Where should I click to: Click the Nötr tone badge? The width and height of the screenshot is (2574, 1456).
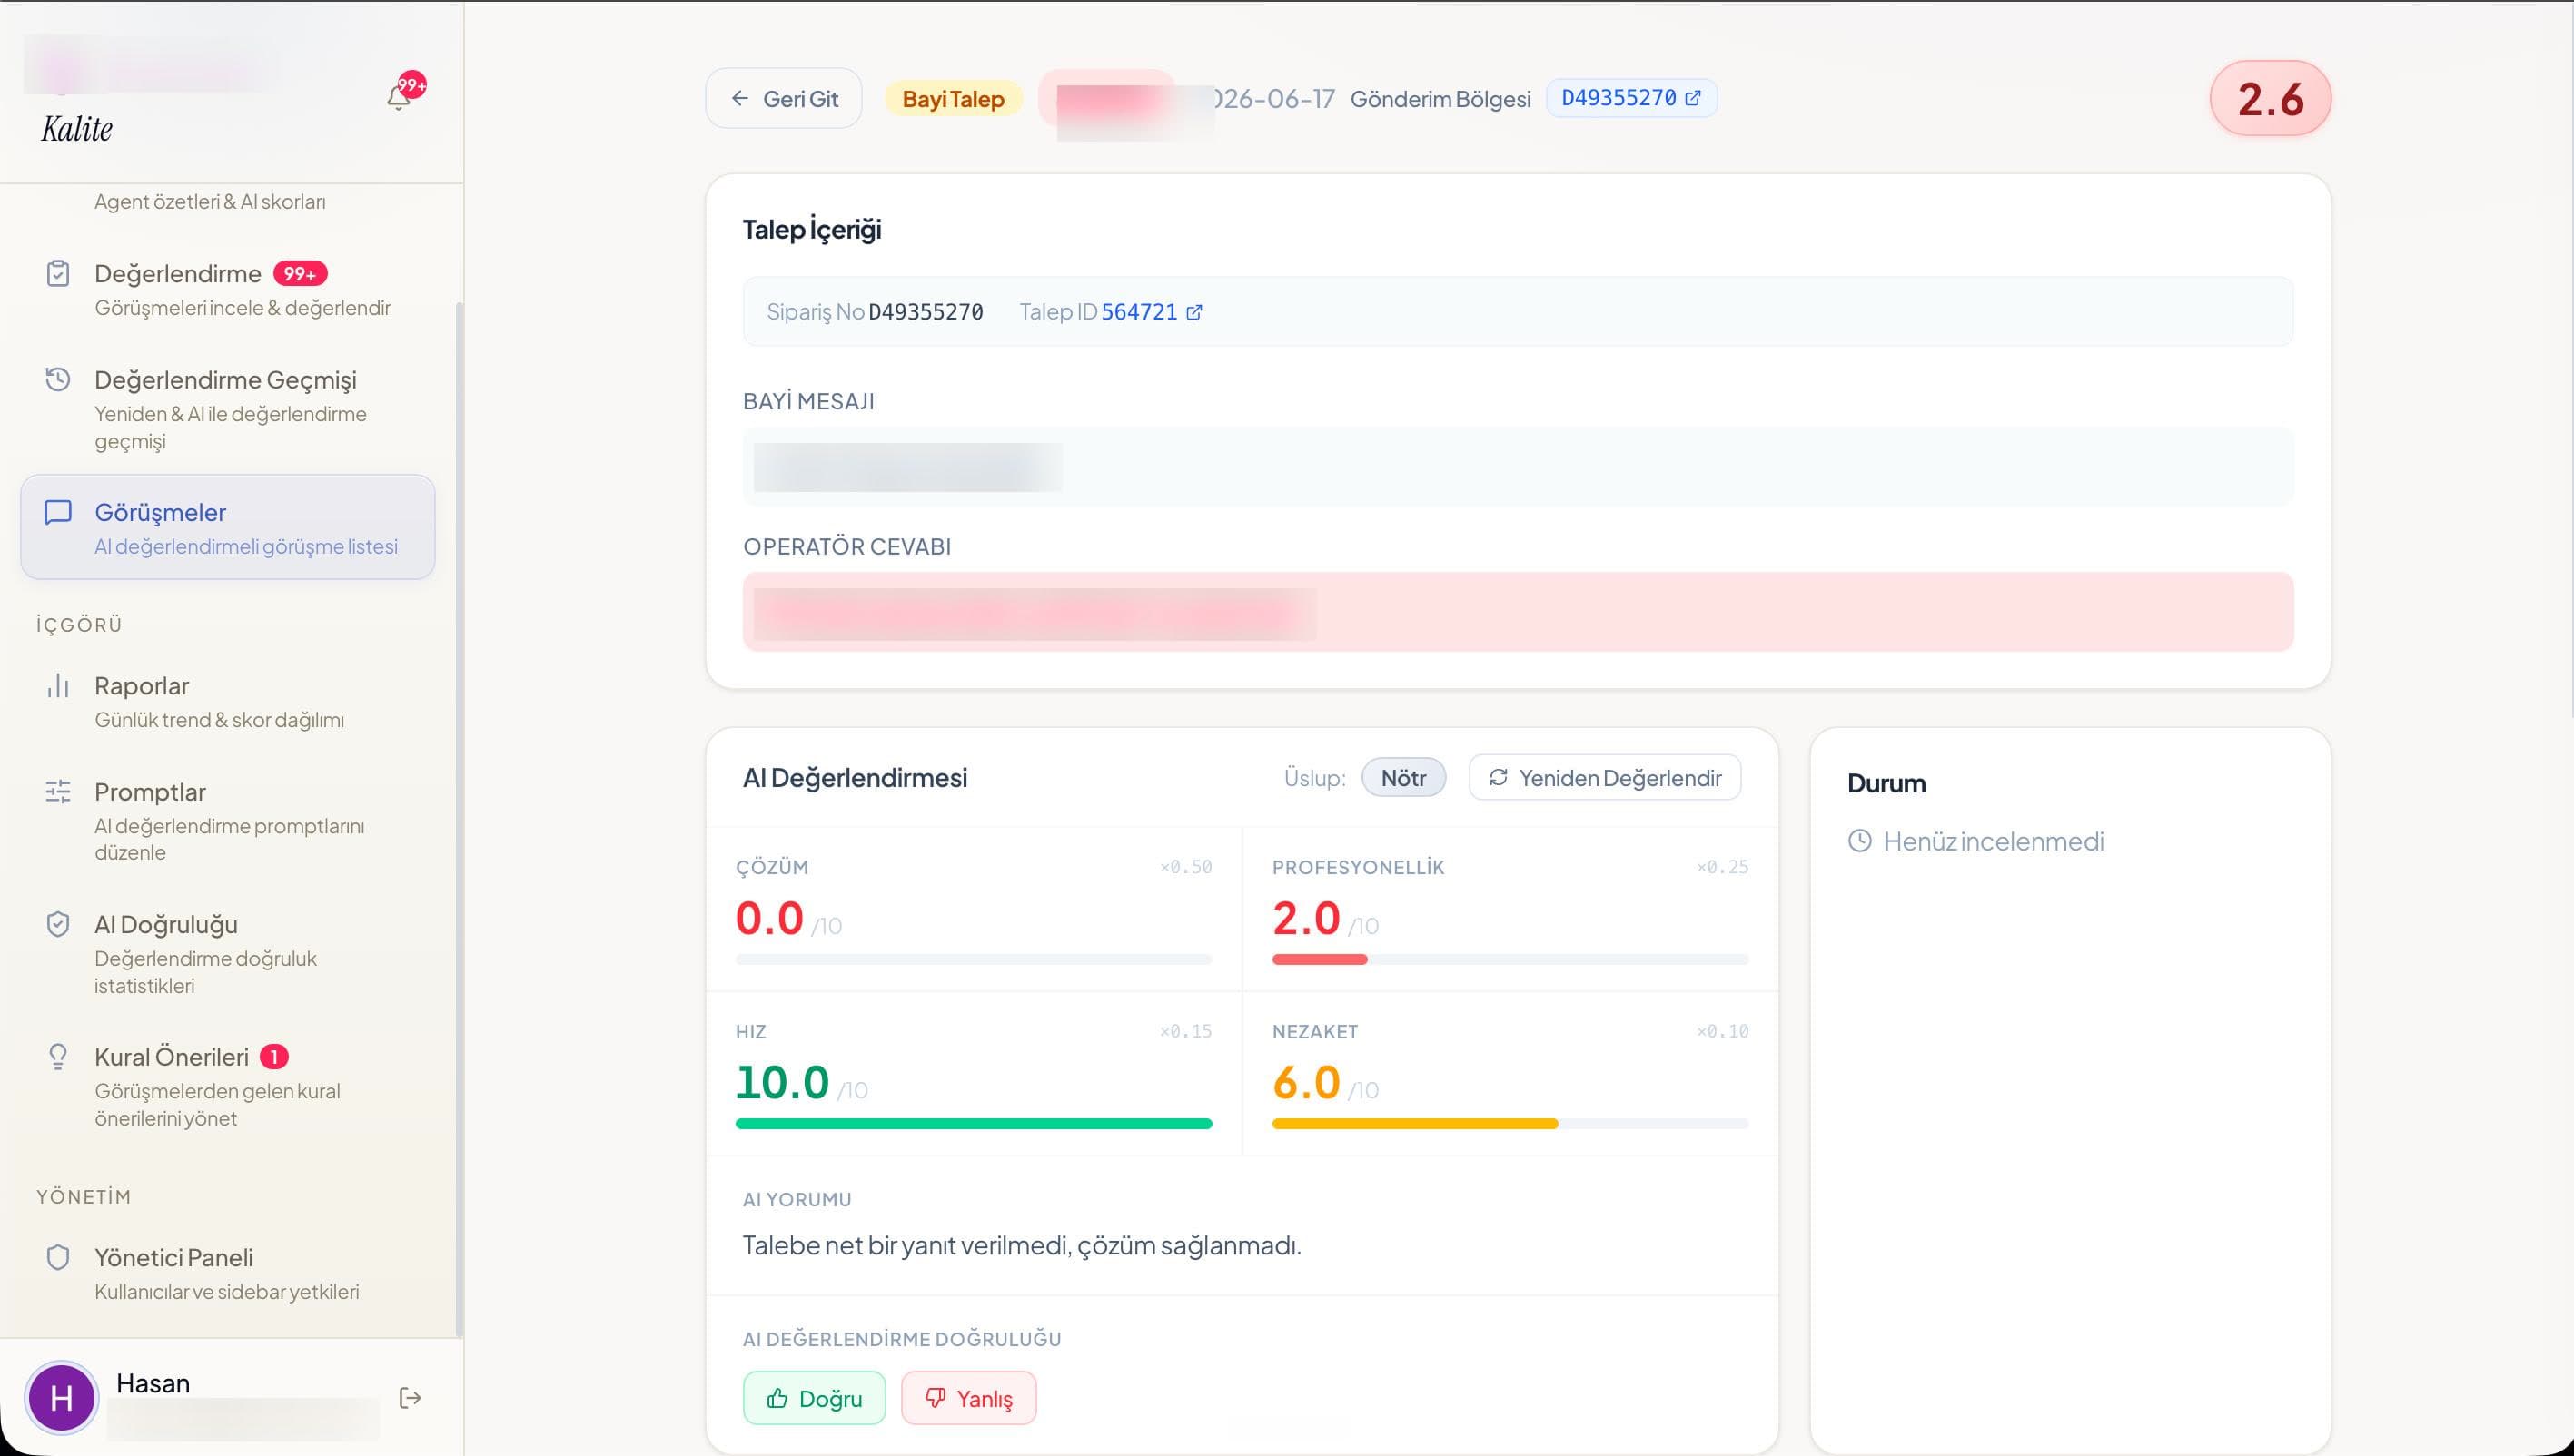[x=1403, y=778]
